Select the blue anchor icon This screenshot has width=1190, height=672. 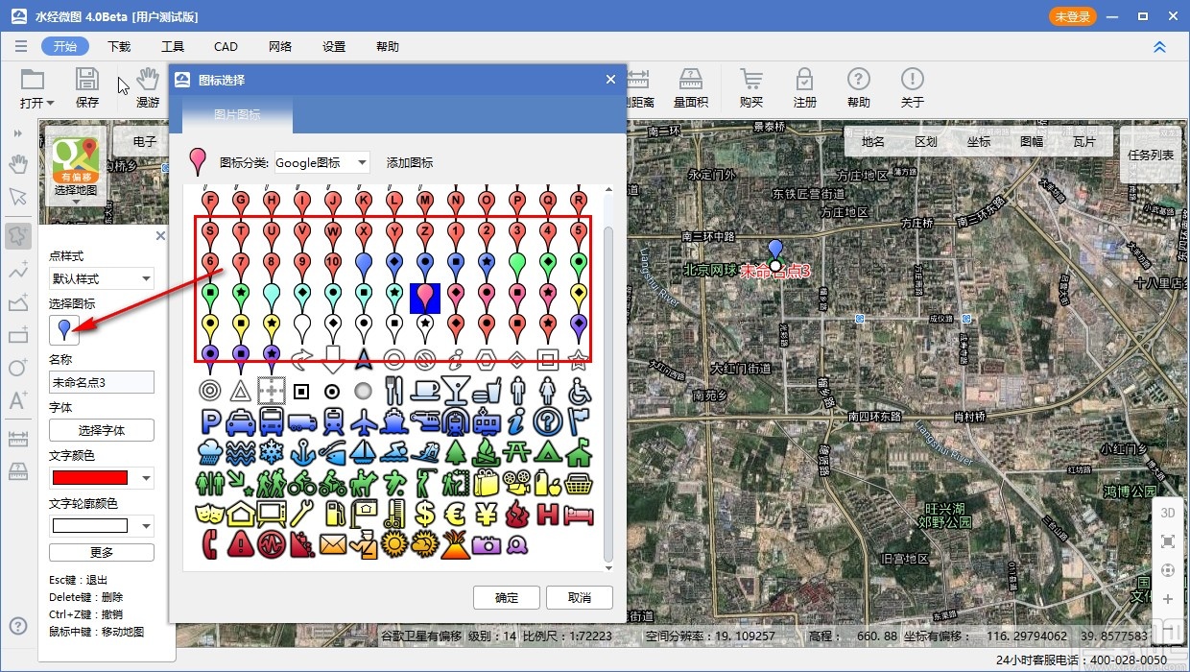(x=302, y=452)
